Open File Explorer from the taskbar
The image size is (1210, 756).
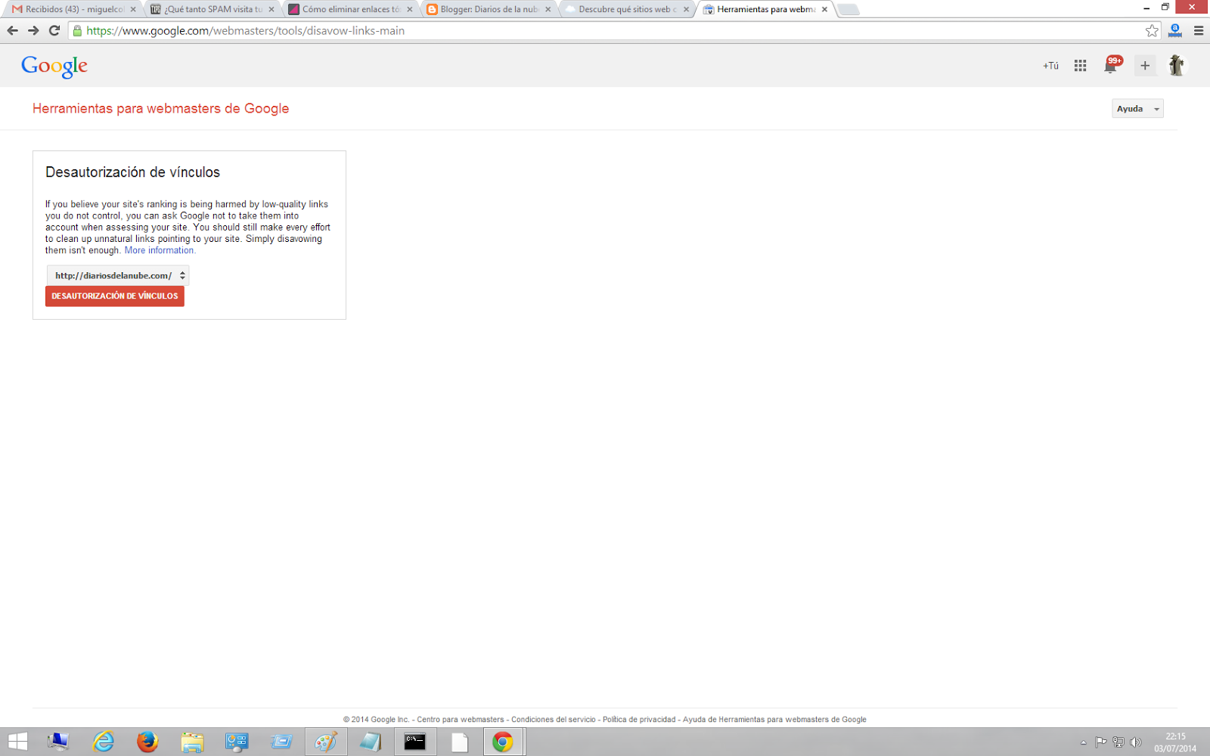coord(192,742)
